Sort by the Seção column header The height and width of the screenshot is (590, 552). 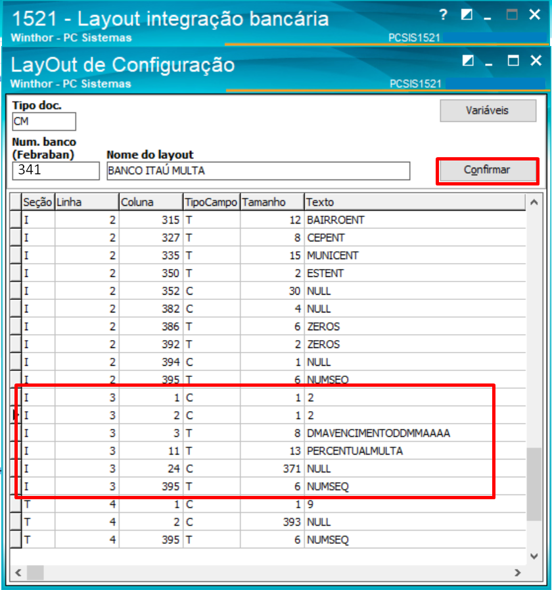pyautogui.click(x=38, y=202)
